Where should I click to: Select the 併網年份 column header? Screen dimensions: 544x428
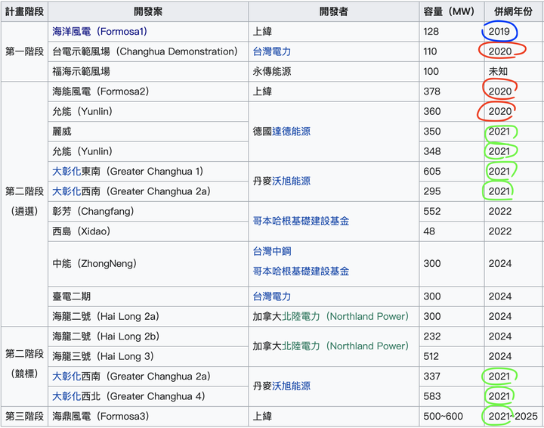(514, 11)
